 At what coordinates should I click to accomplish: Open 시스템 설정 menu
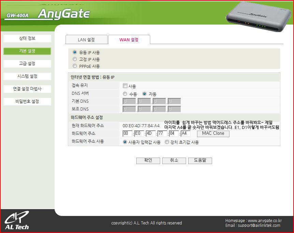[27, 76]
